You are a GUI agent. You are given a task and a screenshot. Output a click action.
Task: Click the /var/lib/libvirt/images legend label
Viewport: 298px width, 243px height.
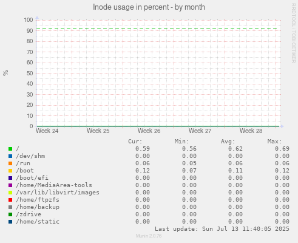tap(58, 193)
